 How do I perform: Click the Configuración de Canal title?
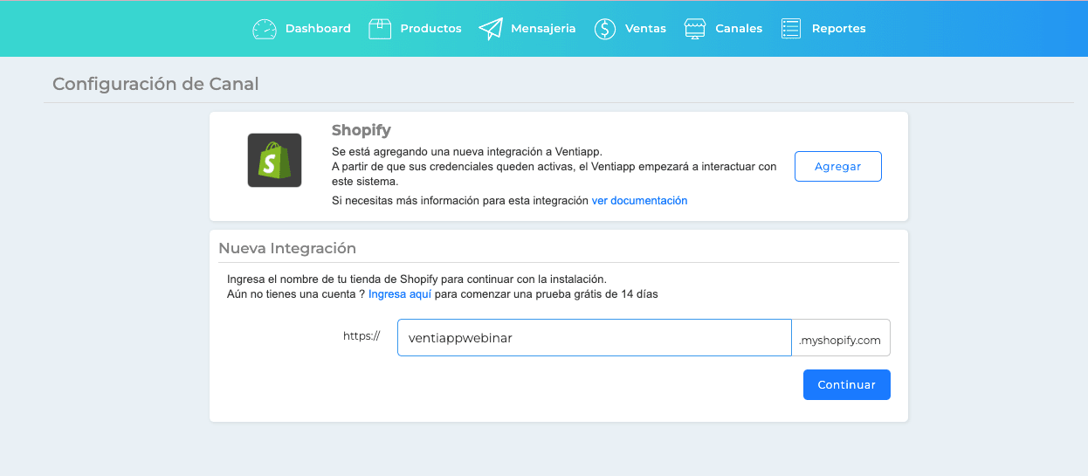click(x=155, y=85)
